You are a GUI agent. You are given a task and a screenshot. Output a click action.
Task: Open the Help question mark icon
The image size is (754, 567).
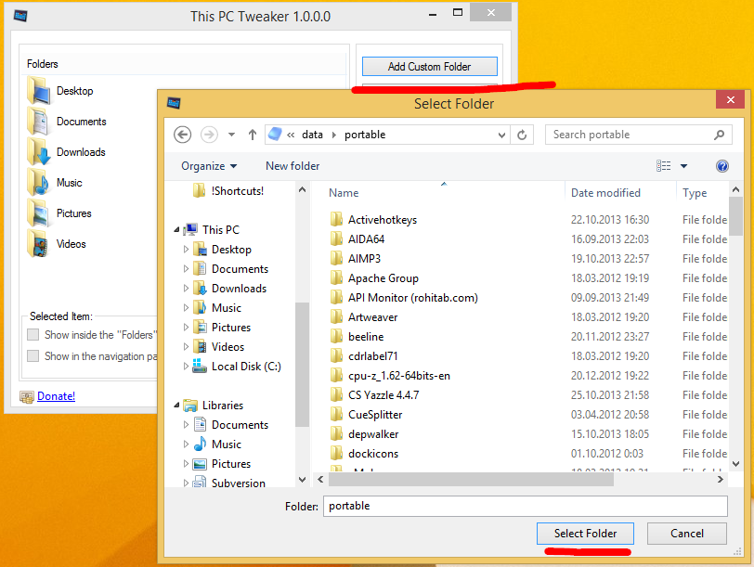coord(721,166)
